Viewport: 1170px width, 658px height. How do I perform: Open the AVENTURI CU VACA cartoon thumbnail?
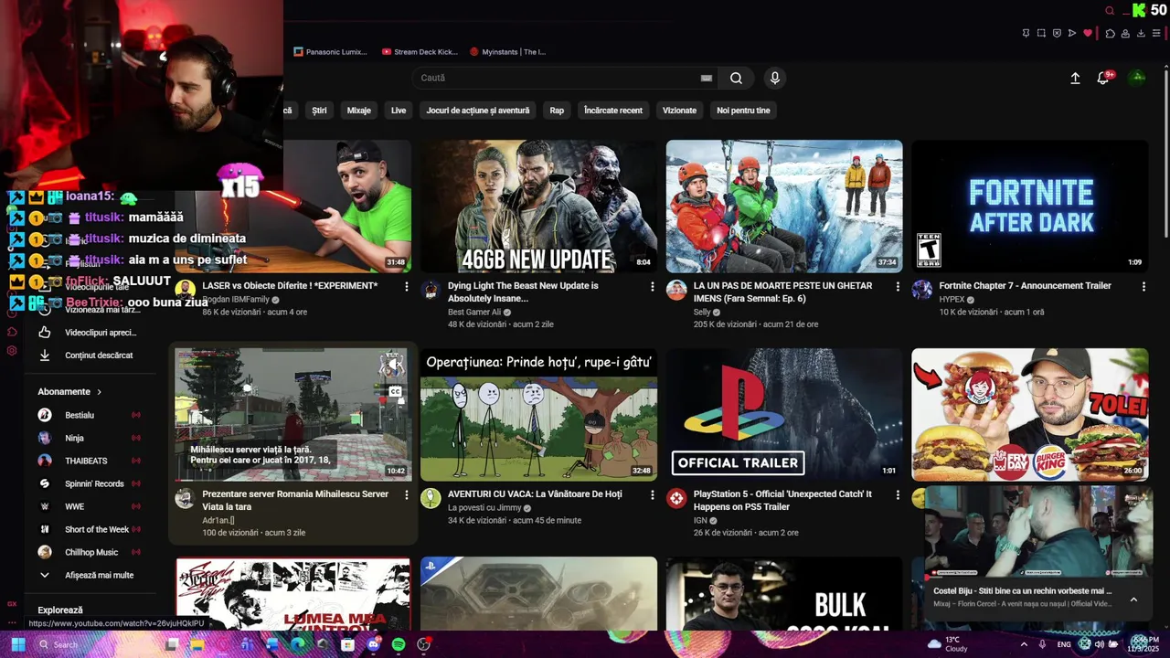[x=538, y=414]
